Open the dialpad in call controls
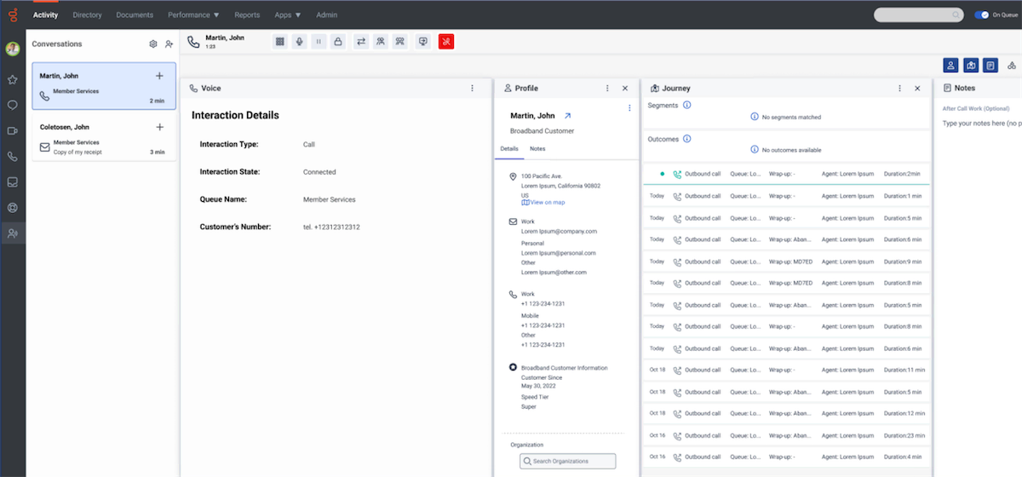The image size is (1022, 477). pos(280,41)
